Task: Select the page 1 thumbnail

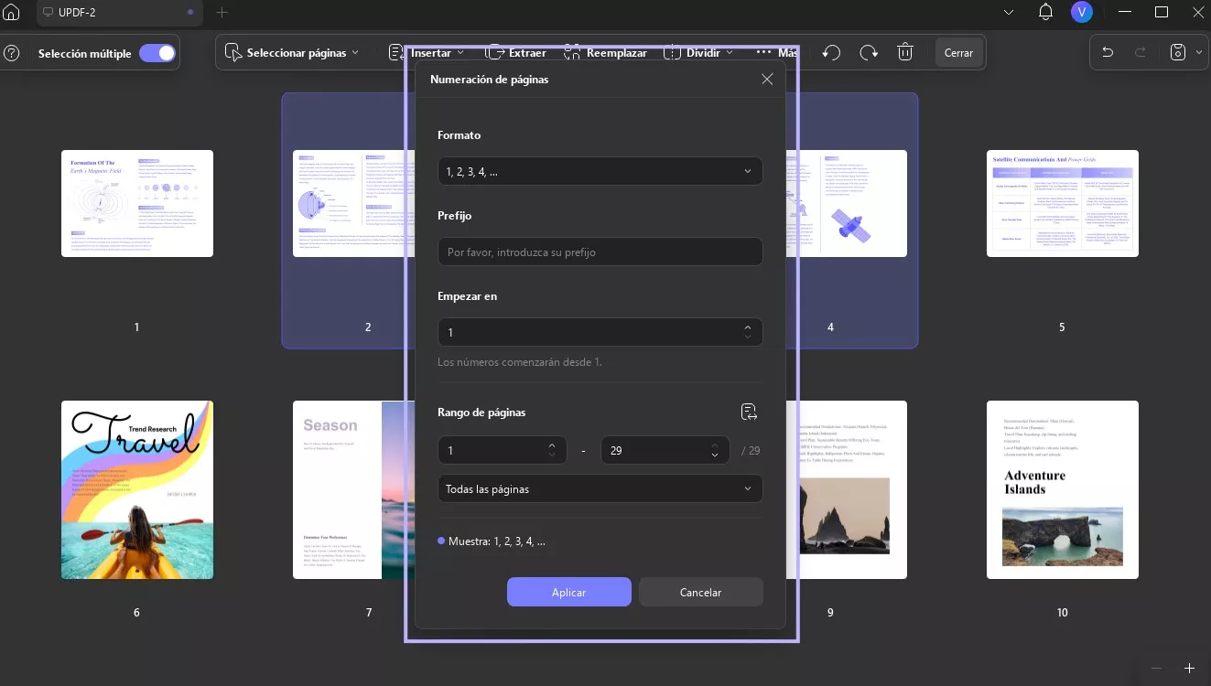Action: tap(137, 203)
